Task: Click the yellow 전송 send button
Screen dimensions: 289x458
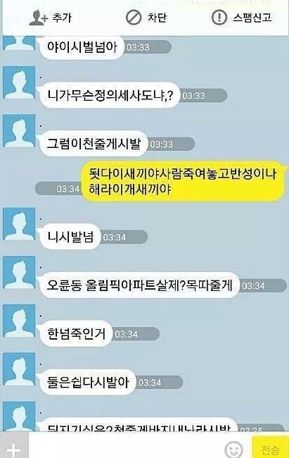Action: tap(270, 447)
